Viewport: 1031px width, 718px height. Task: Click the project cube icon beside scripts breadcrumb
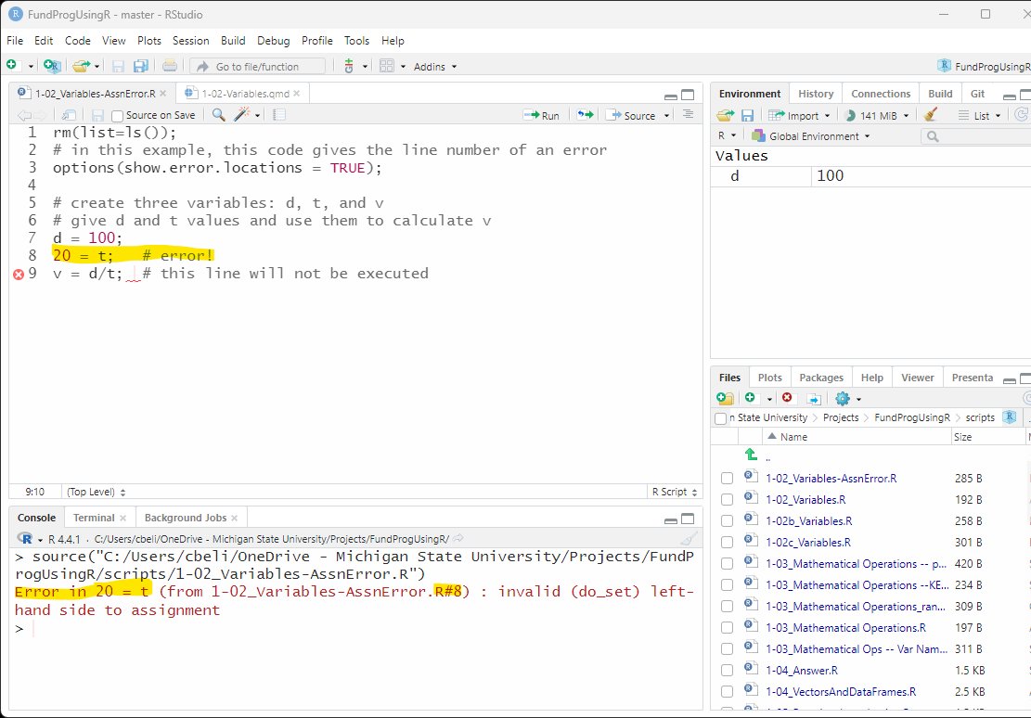pos(1009,417)
